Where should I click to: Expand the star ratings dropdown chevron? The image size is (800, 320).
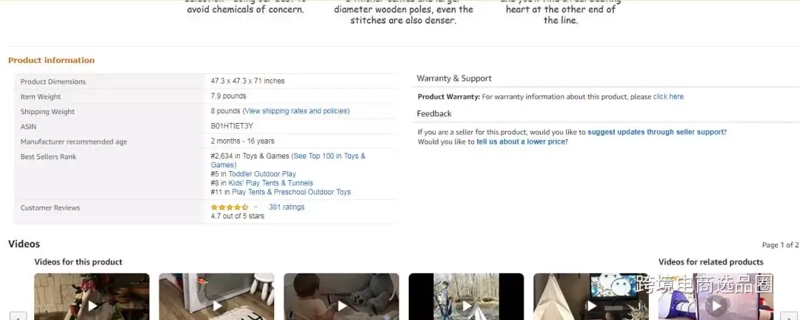(x=256, y=207)
